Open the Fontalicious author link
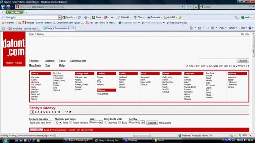Screen dimensions: 255x143 click(x=60, y=130)
